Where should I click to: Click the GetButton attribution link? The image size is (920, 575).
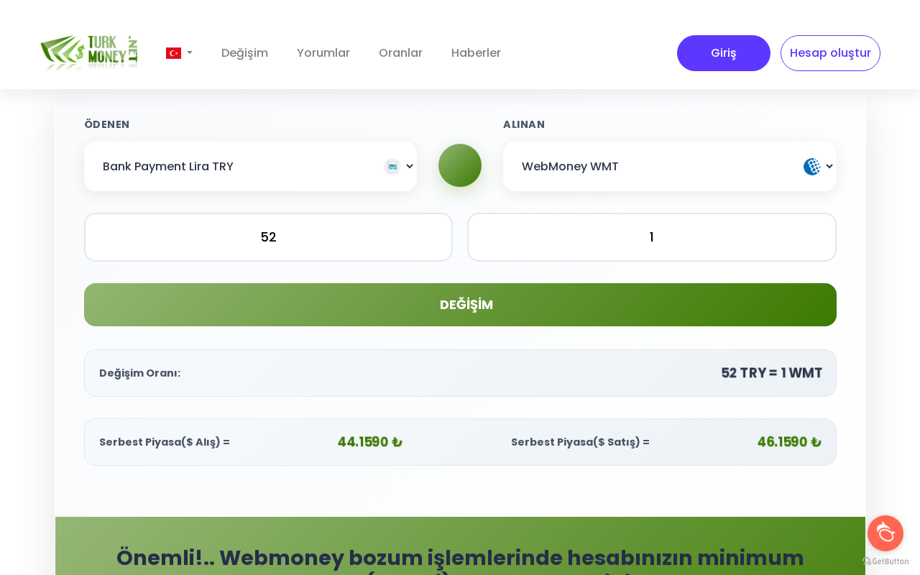pyautogui.click(x=885, y=561)
